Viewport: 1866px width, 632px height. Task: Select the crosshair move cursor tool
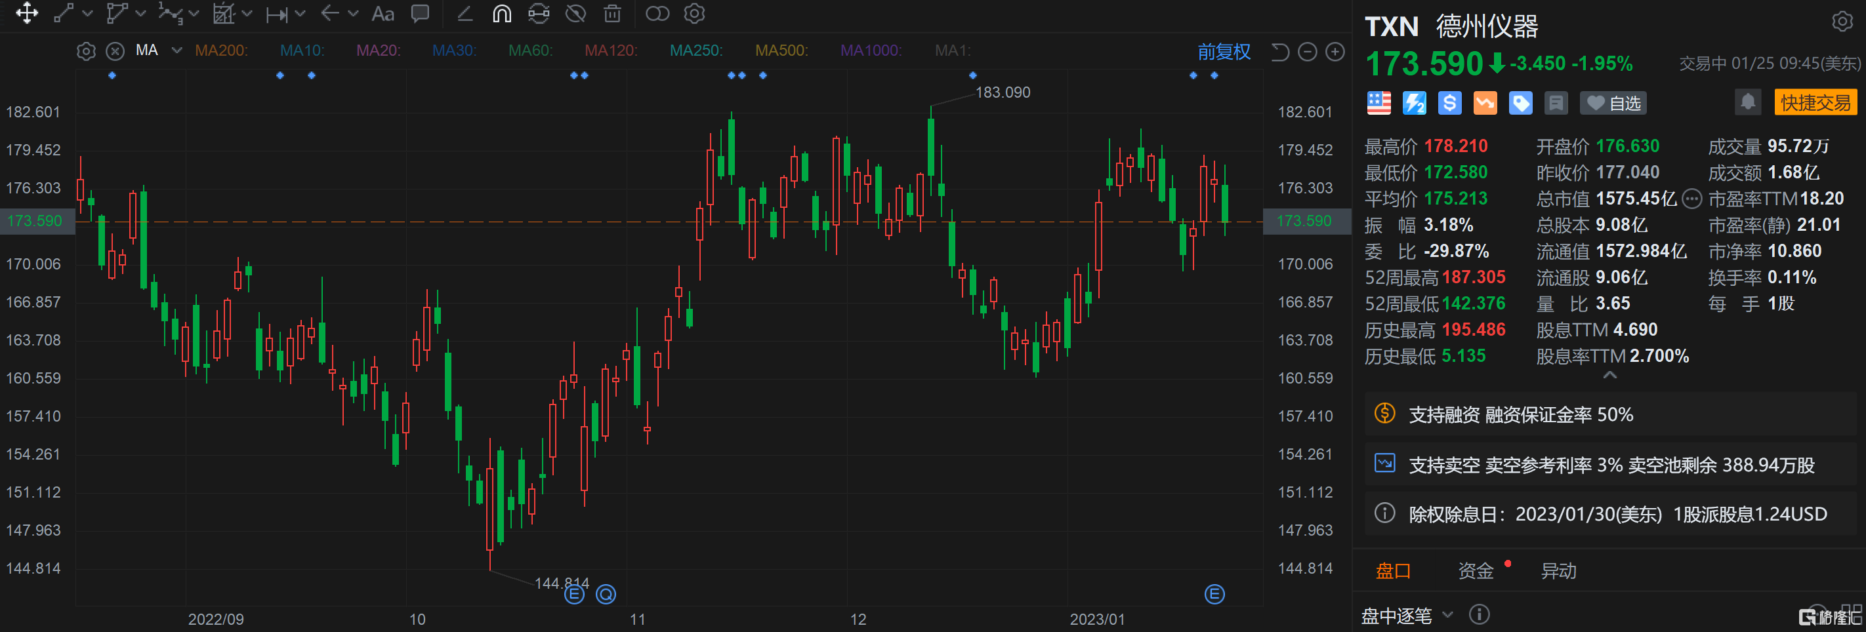tap(27, 14)
